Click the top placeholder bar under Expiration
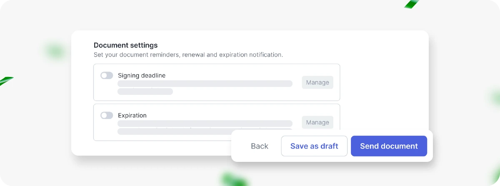Image resolution: width=500 pixels, height=186 pixels. click(205, 124)
